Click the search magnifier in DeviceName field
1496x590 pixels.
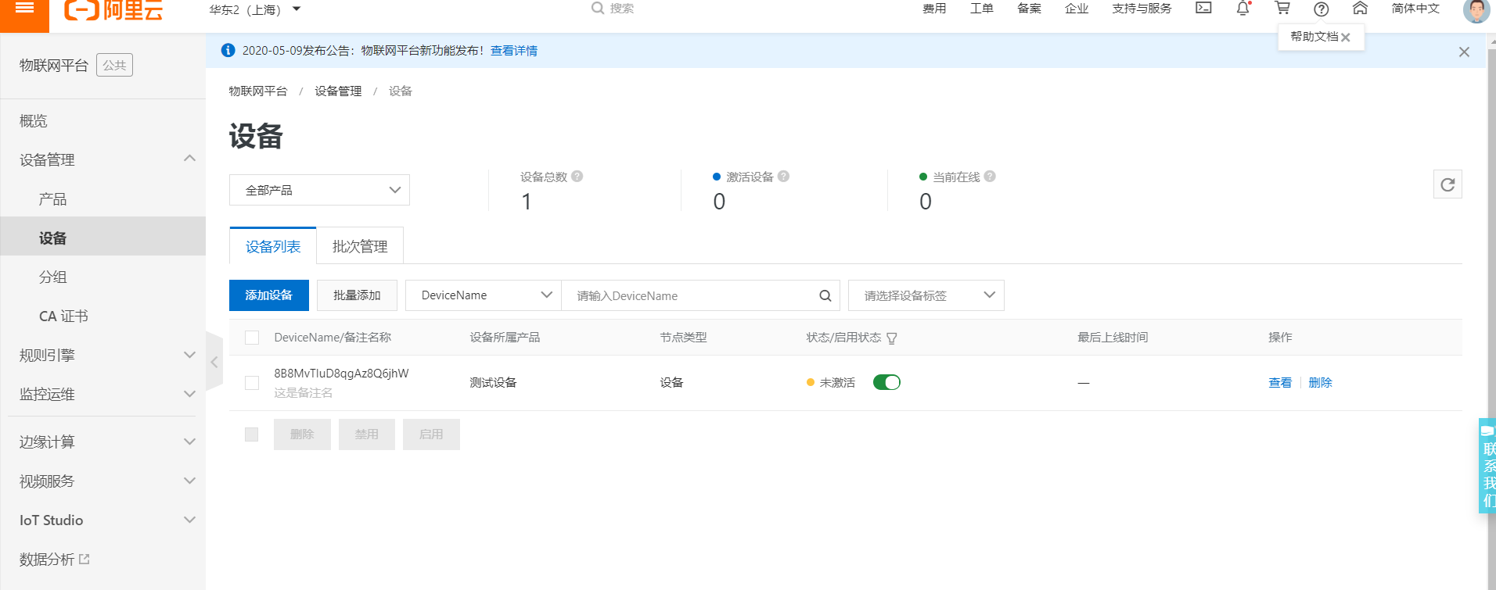pyautogui.click(x=825, y=296)
